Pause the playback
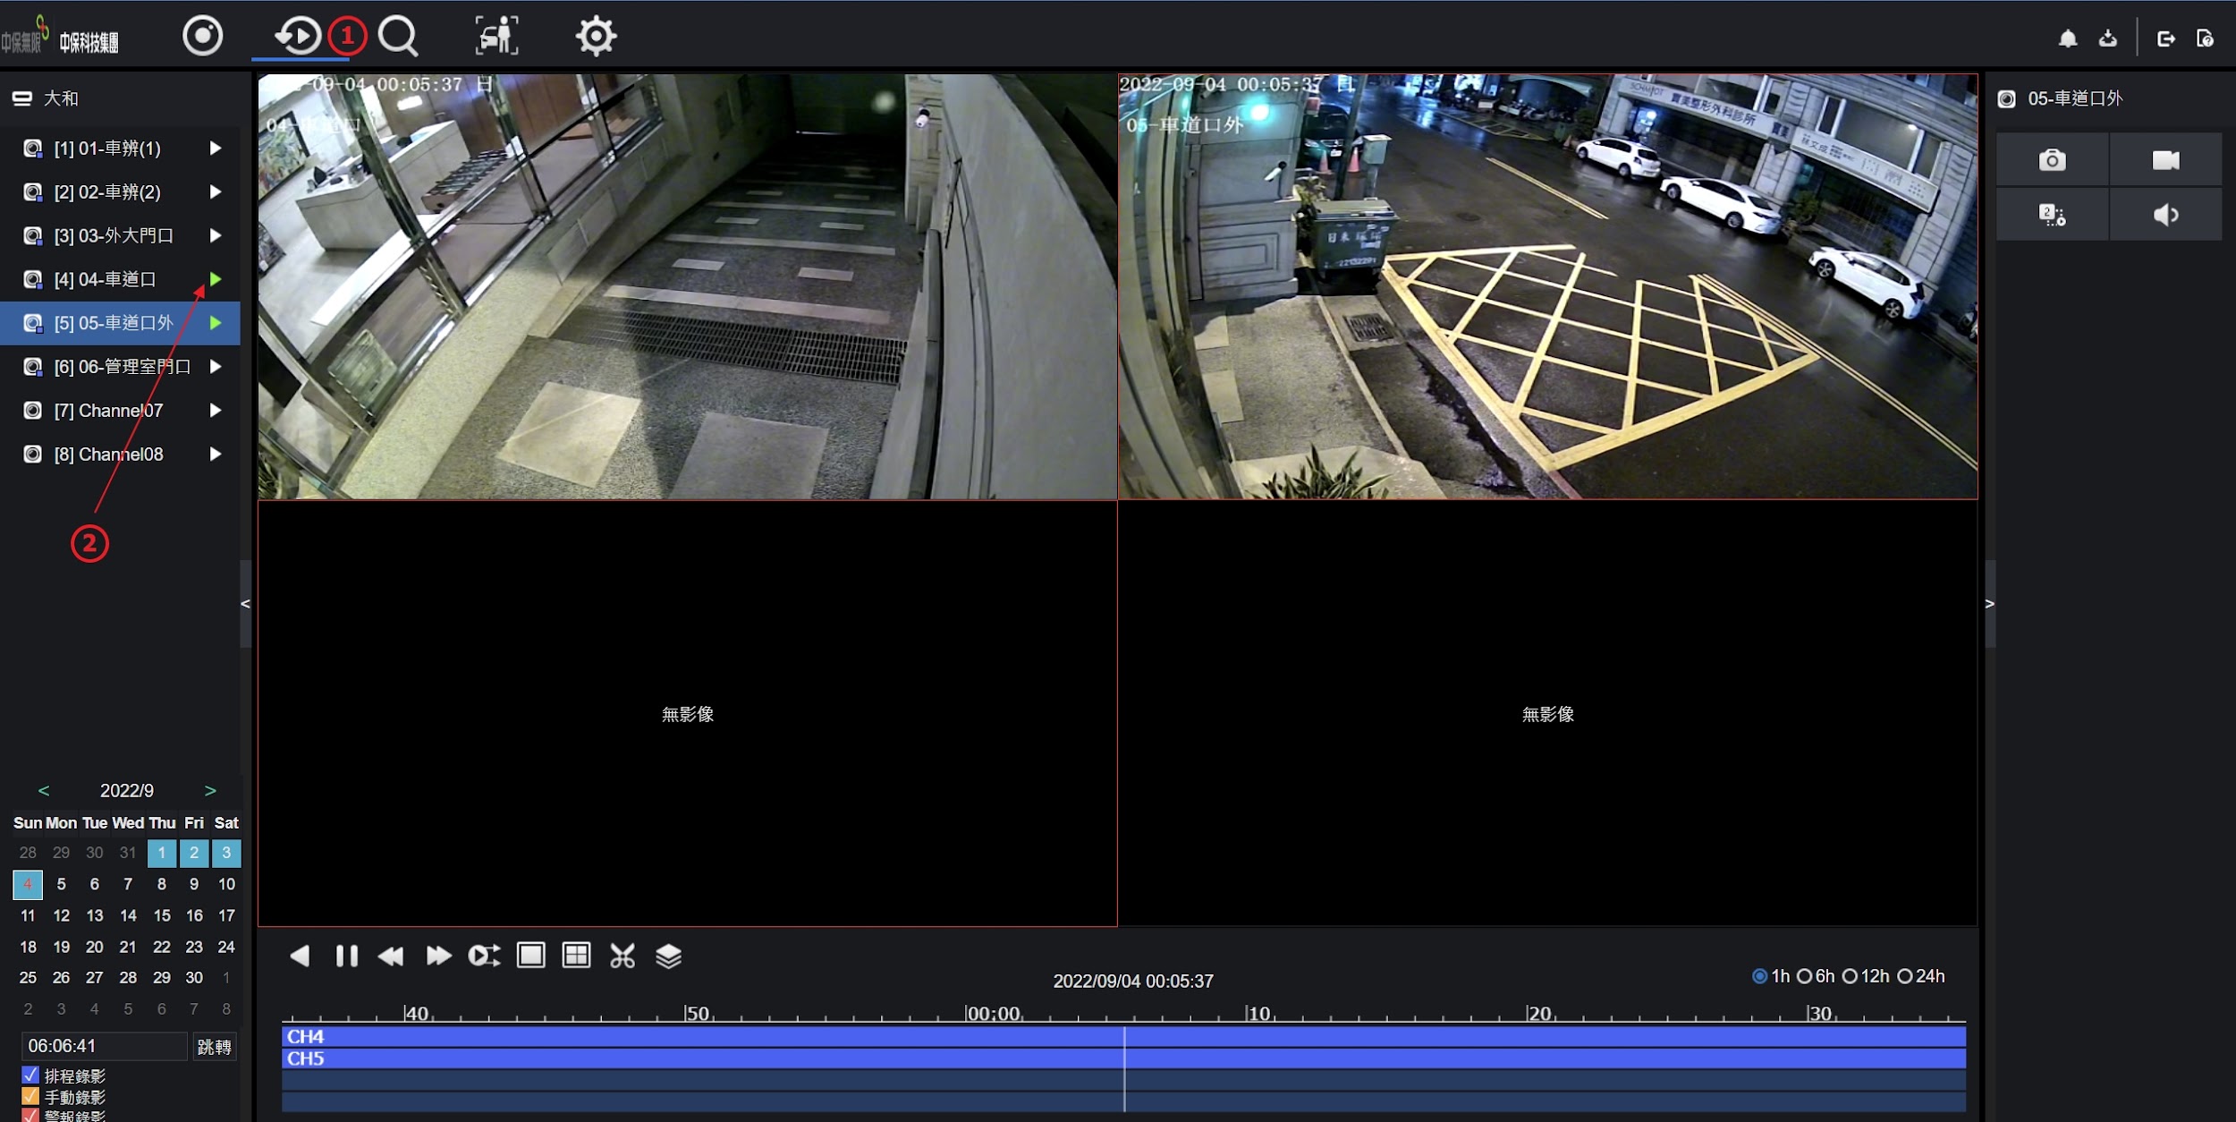Viewport: 2236px width, 1122px height. pyautogui.click(x=346, y=956)
